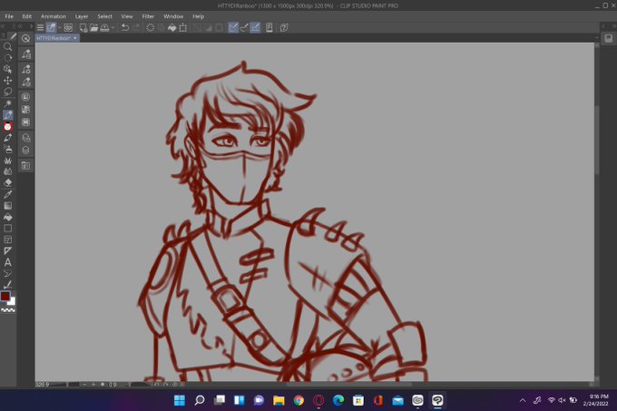This screenshot has width=617, height=411.
Task: Expand left palette dock double chevrons
Action: [x=20, y=26]
